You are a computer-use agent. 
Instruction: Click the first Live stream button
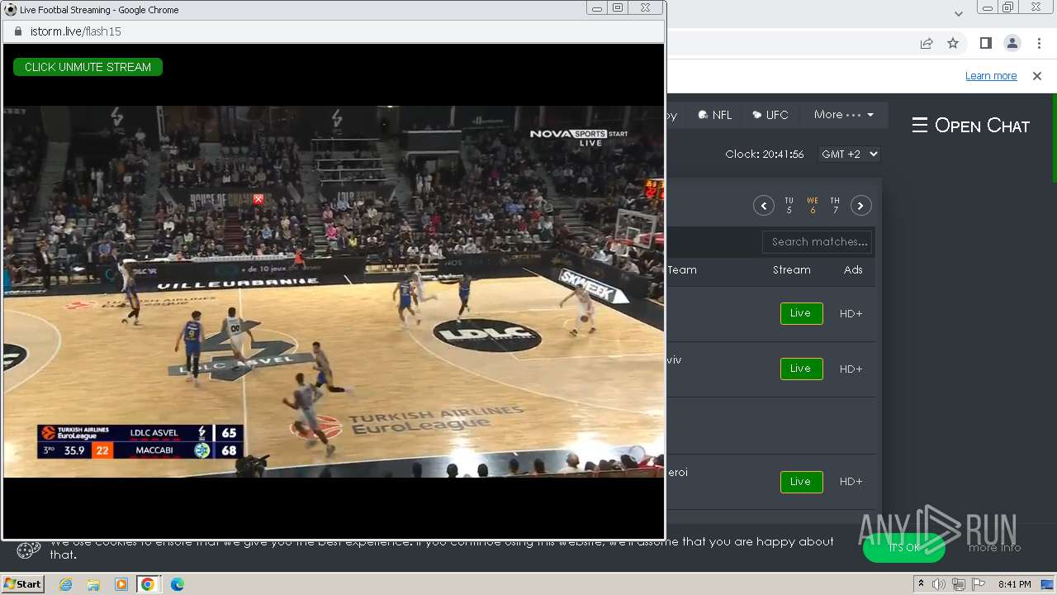[801, 313]
